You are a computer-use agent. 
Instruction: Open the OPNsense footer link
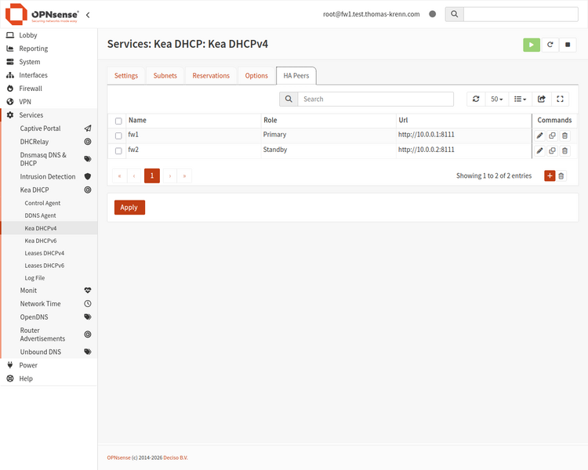point(118,457)
